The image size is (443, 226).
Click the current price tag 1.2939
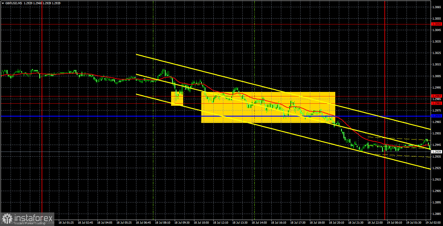pos(437,152)
